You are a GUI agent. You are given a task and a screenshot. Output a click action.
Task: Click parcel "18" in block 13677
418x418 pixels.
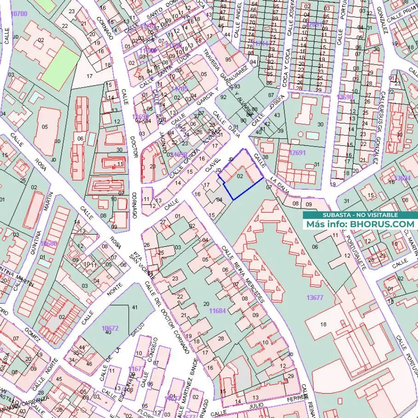(323, 325)
